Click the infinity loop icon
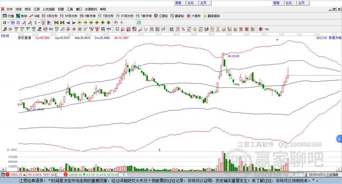 tap(267, 29)
